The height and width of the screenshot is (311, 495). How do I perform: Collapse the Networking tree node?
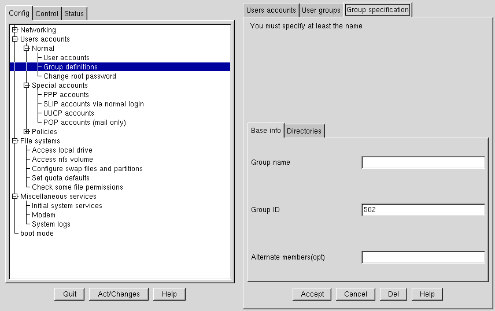[15, 30]
